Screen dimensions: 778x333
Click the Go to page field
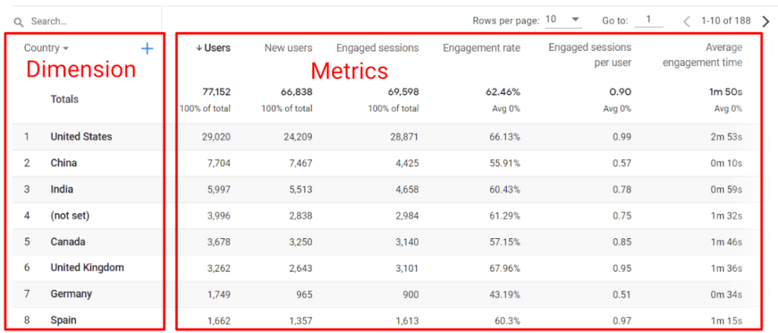click(648, 20)
